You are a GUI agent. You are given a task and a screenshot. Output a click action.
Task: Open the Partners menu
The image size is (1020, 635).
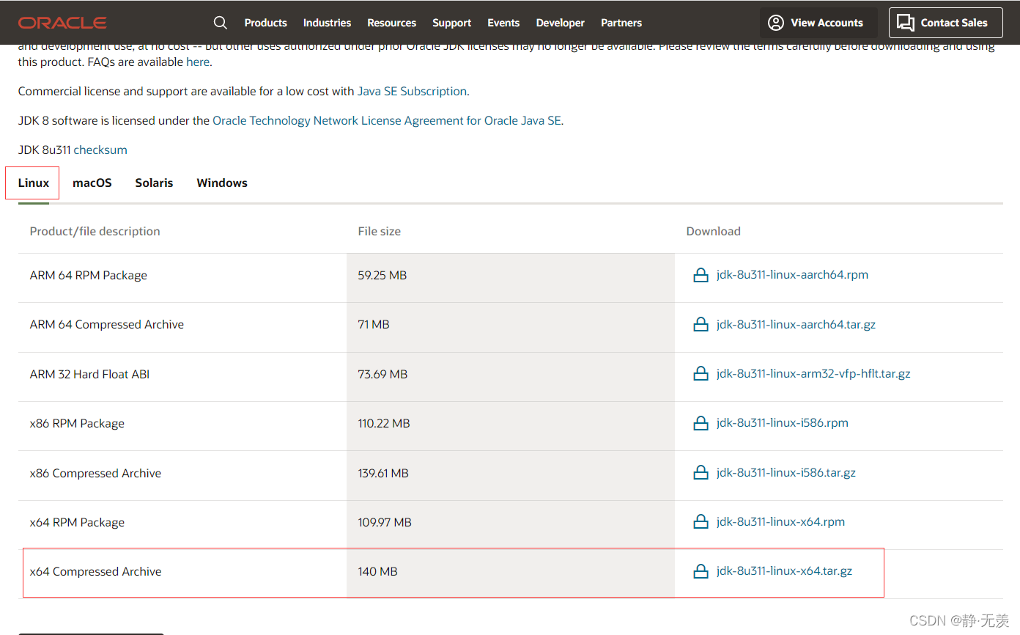(x=621, y=23)
